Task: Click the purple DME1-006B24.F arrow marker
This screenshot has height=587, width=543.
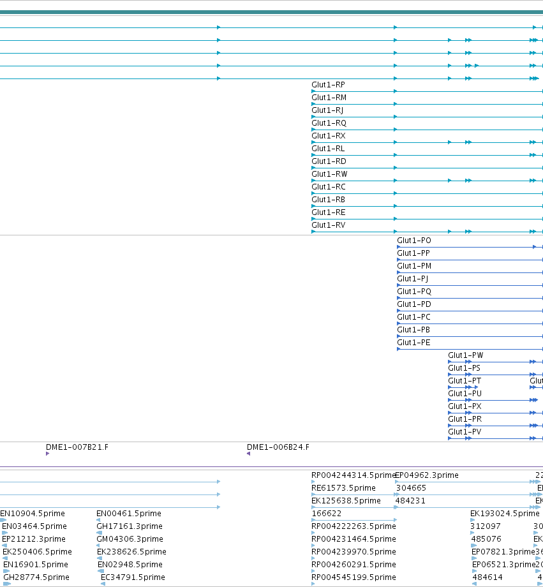Action: click(x=248, y=454)
